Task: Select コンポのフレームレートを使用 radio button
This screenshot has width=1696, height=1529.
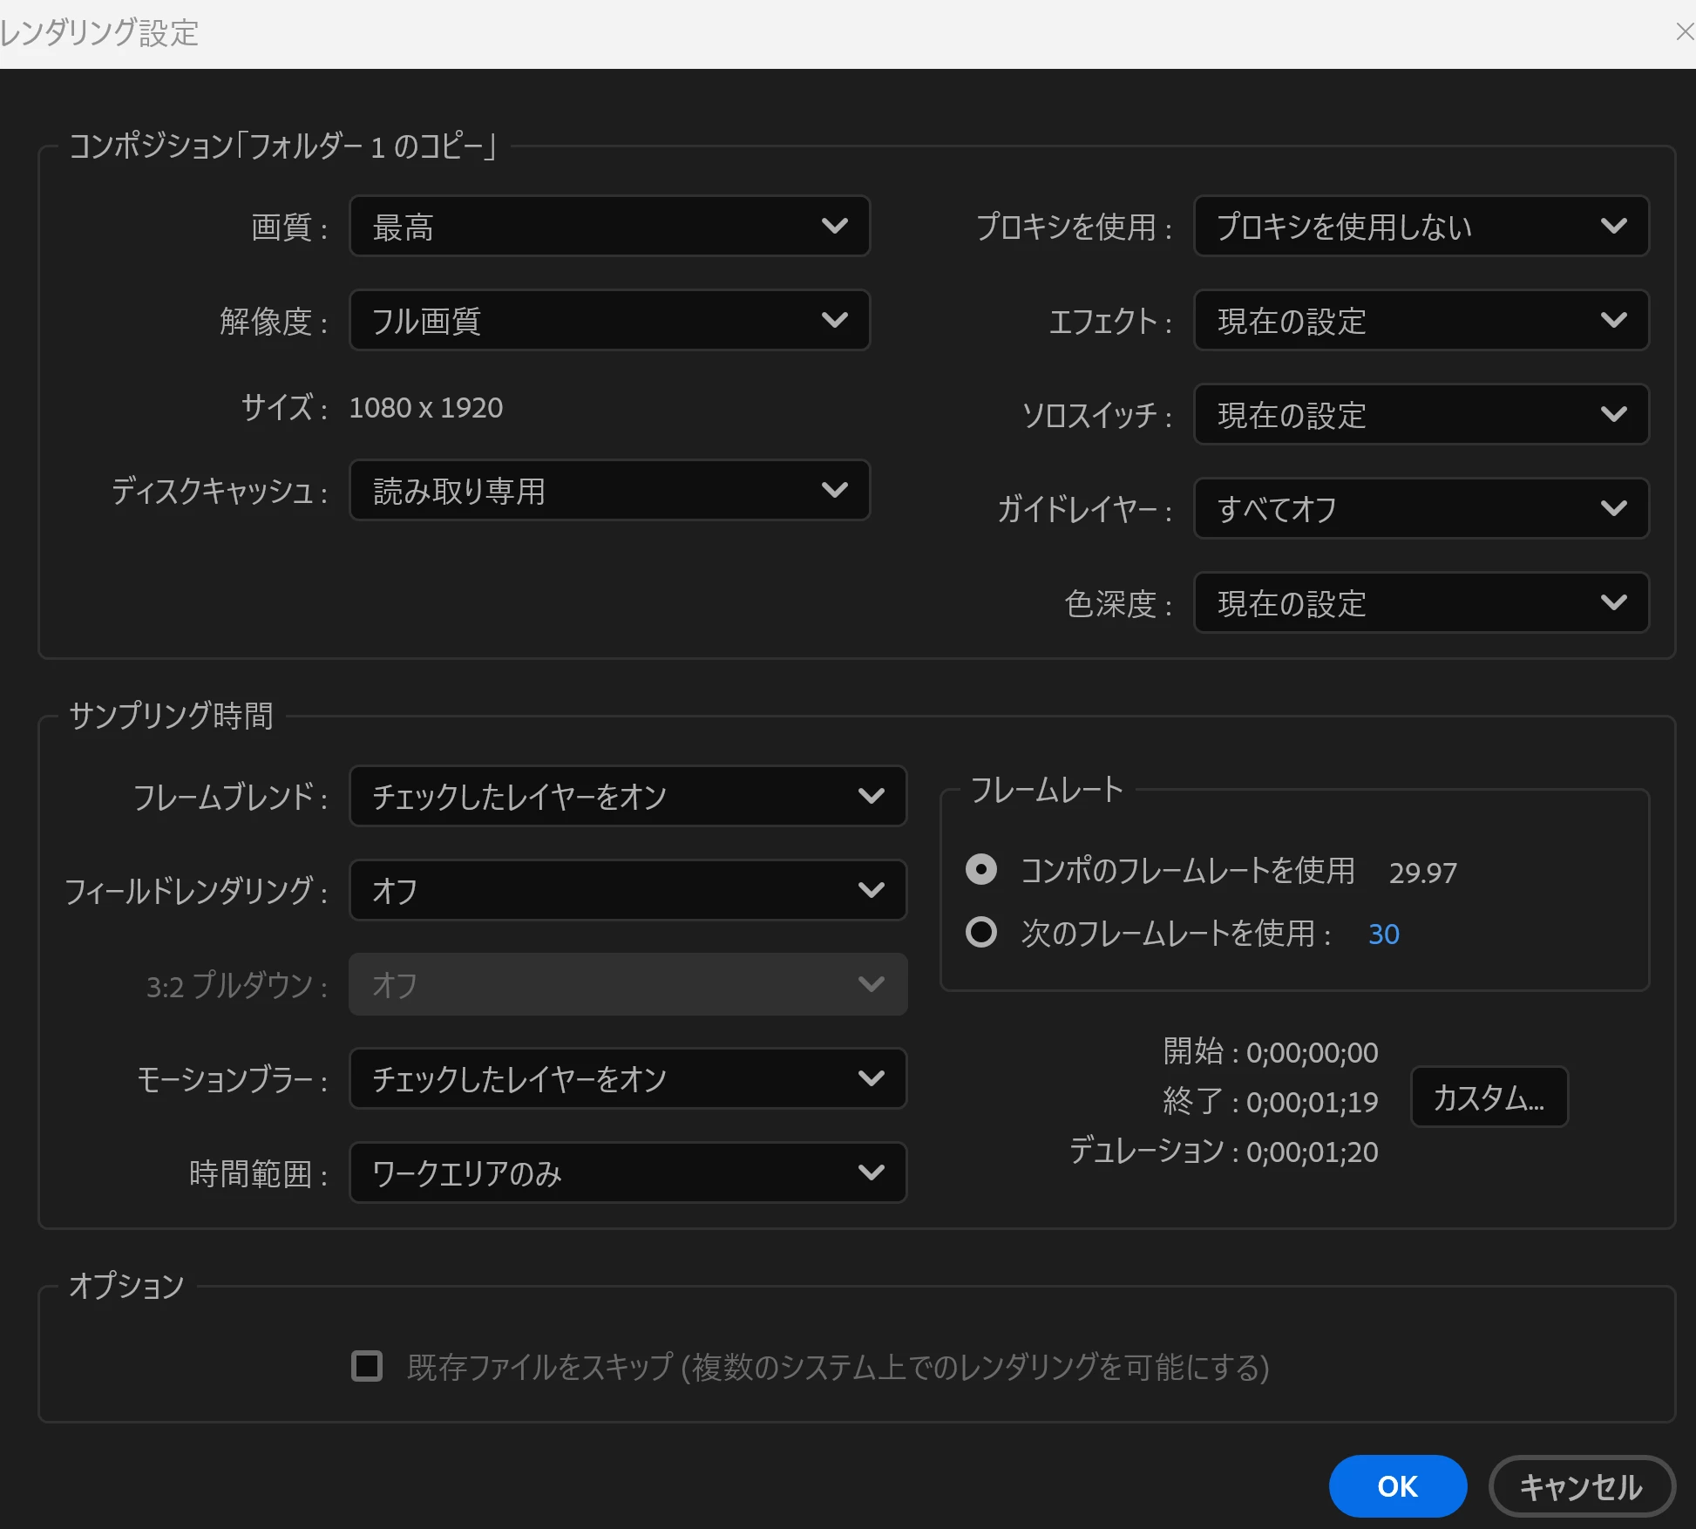Action: click(981, 870)
